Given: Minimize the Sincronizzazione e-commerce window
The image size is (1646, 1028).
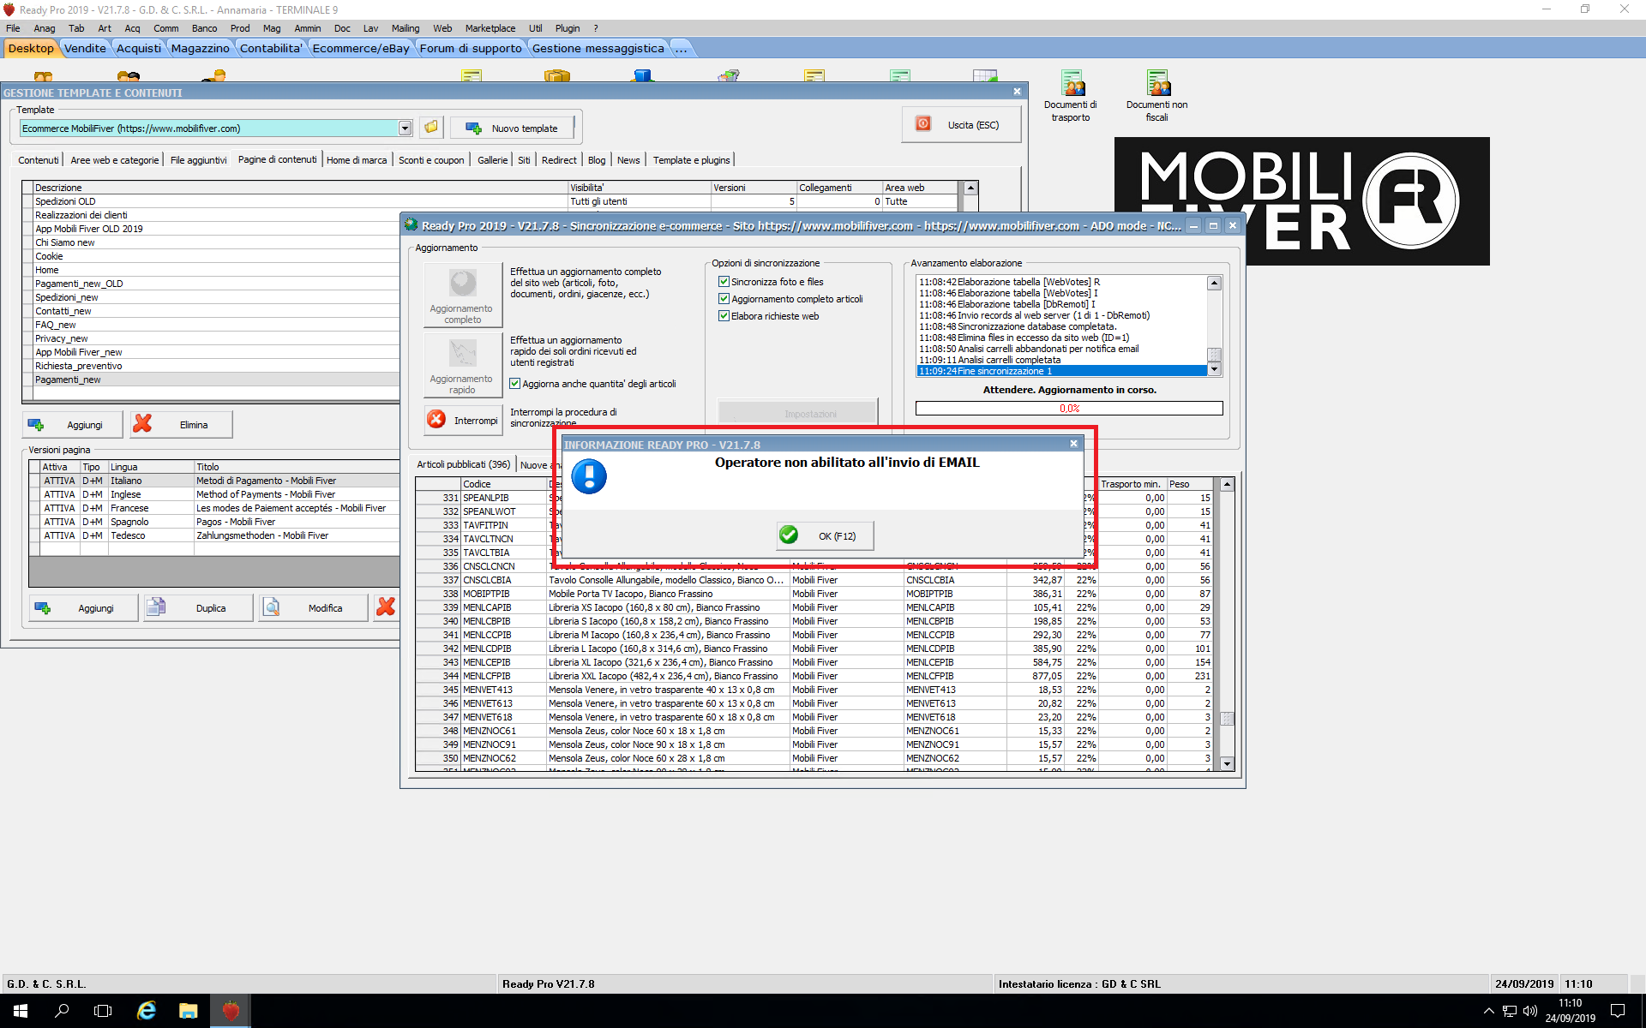Looking at the screenshot, I should (1193, 225).
